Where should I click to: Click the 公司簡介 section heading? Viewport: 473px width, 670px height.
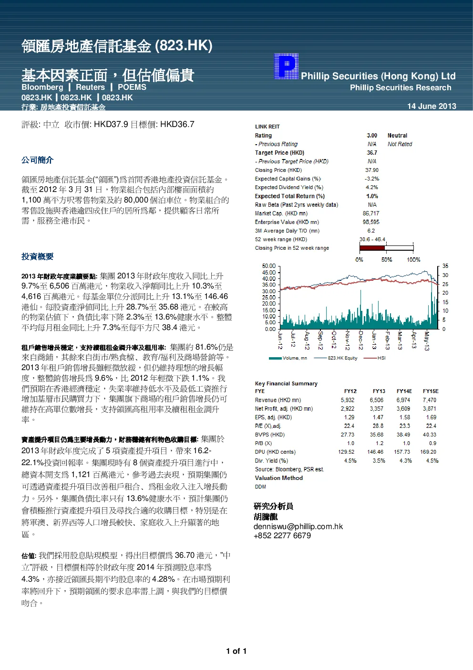click(x=37, y=160)
